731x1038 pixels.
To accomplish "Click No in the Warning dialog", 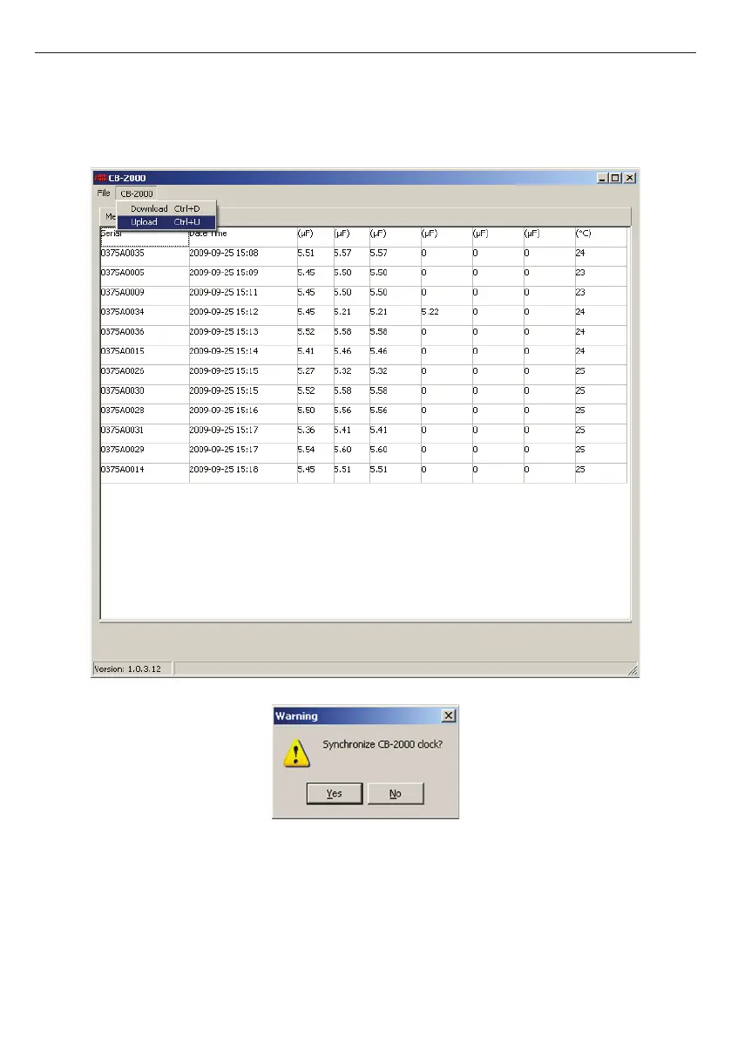I will pos(396,793).
